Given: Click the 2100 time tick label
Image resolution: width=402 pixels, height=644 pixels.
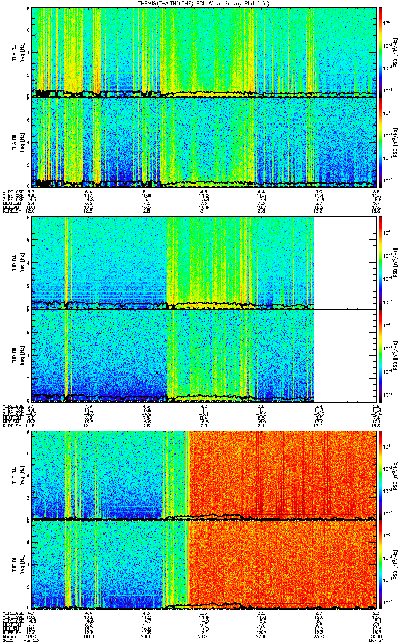Looking at the screenshot, I should 204,636.
